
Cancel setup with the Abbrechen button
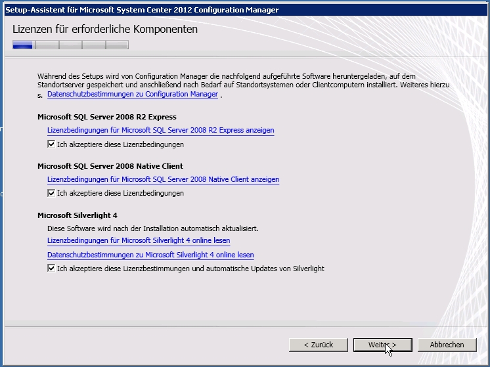point(447,345)
